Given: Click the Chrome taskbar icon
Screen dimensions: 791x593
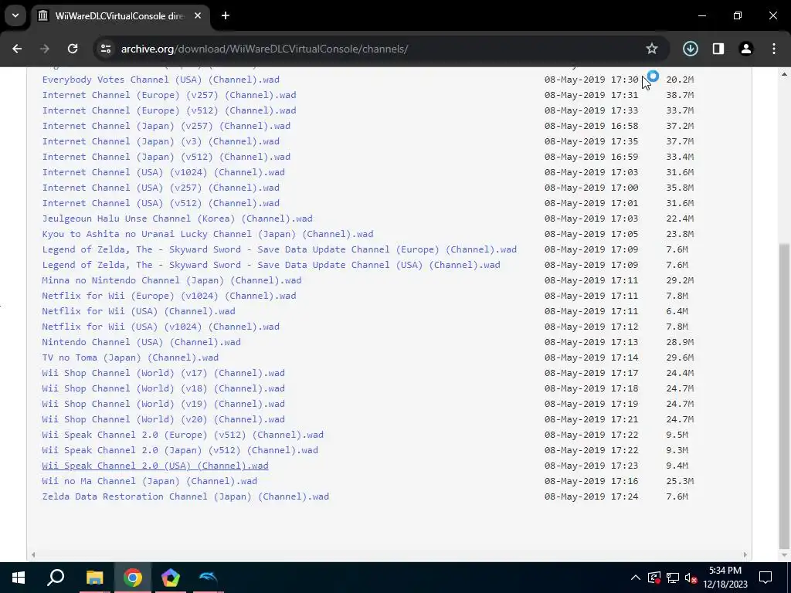Looking at the screenshot, I should coord(133,578).
